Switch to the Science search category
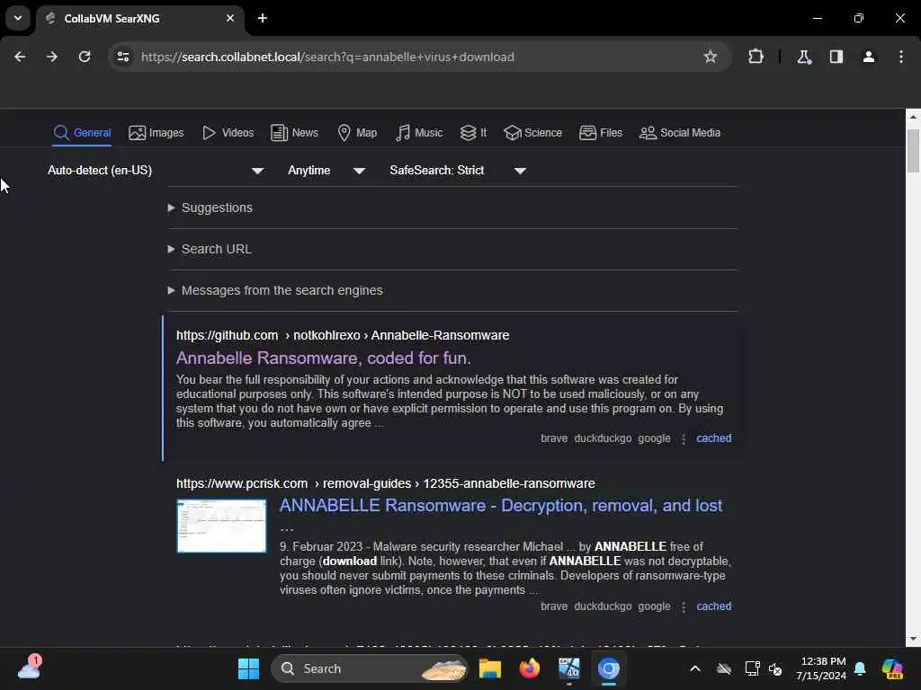The image size is (921, 690). (x=532, y=133)
